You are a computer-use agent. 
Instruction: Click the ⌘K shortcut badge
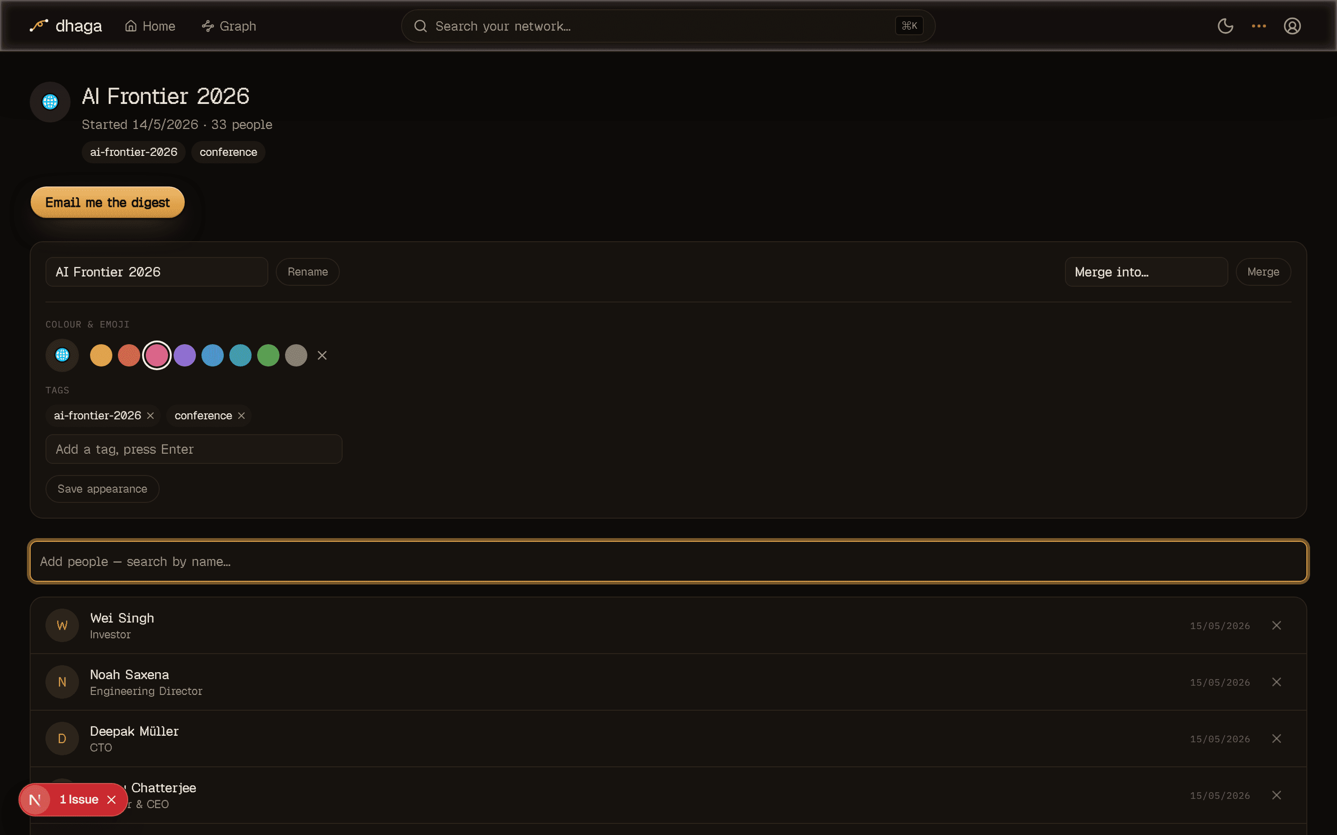(x=909, y=26)
